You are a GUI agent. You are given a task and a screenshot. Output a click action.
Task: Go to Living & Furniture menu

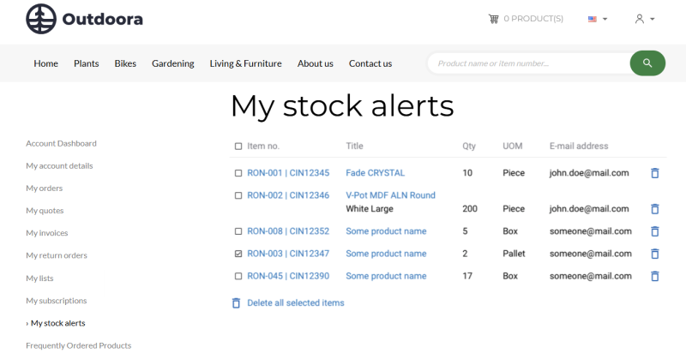[x=245, y=63]
